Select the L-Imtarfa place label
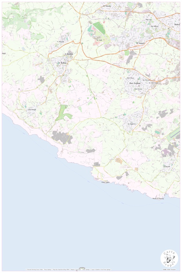Viewport: 182px width, 273px height. click(61, 42)
